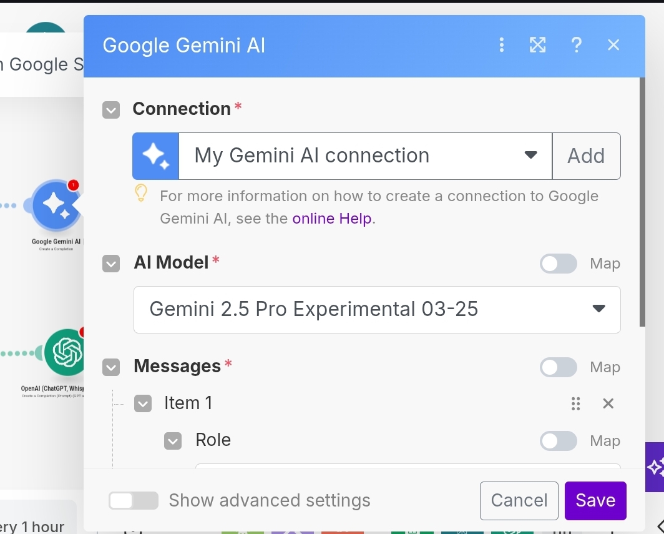The width and height of the screenshot is (664, 534).
Task: Select the Google Gemini AI module on canvas
Action: (x=56, y=205)
